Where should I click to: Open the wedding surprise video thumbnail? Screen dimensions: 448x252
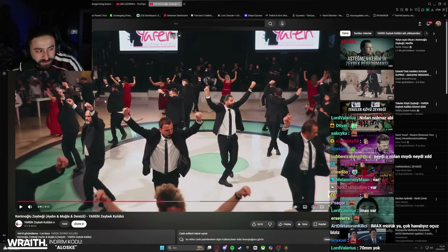click(367, 85)
